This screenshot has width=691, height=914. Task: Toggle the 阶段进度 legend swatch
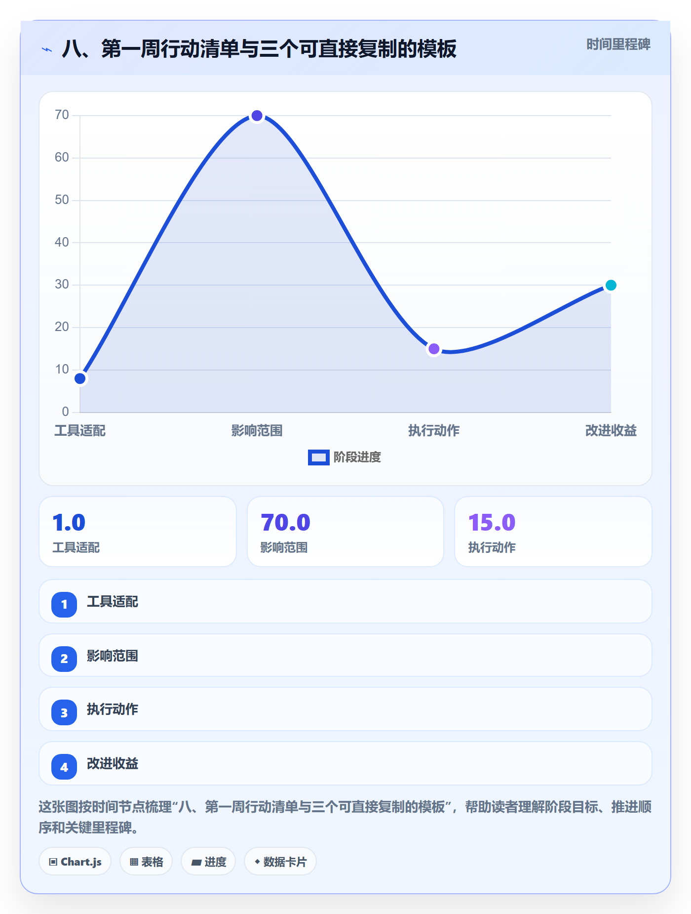[x=318, y=457]
